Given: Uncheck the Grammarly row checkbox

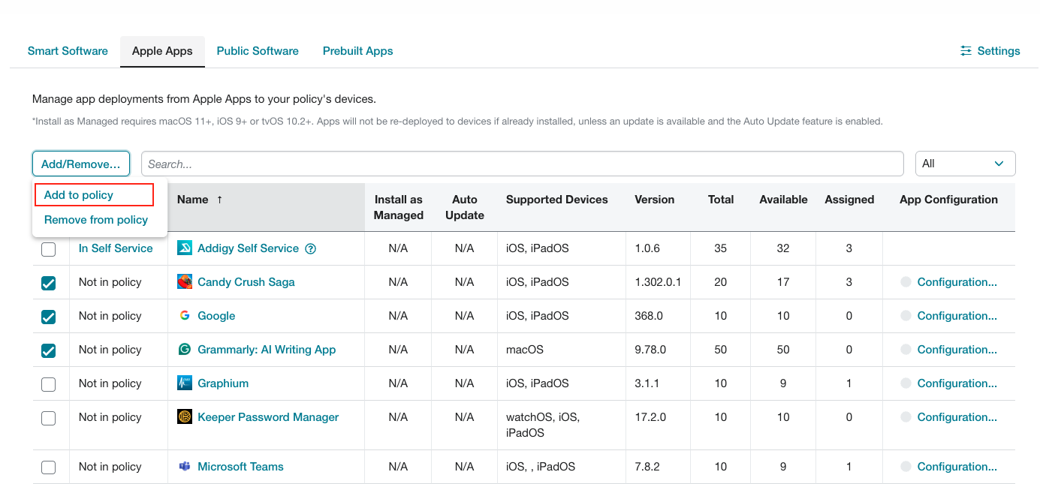Looking at the screenshot, I should [x=49, y=350].
